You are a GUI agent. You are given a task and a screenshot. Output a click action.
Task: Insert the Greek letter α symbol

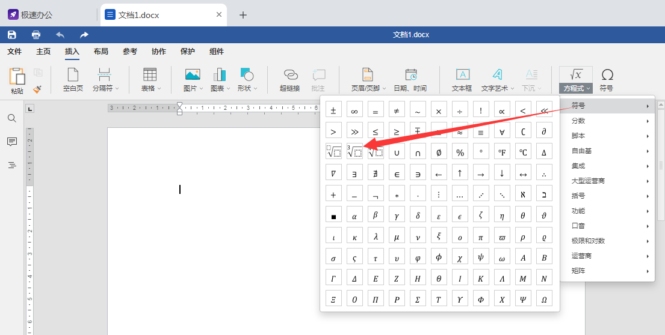click(x=354, y=214)
